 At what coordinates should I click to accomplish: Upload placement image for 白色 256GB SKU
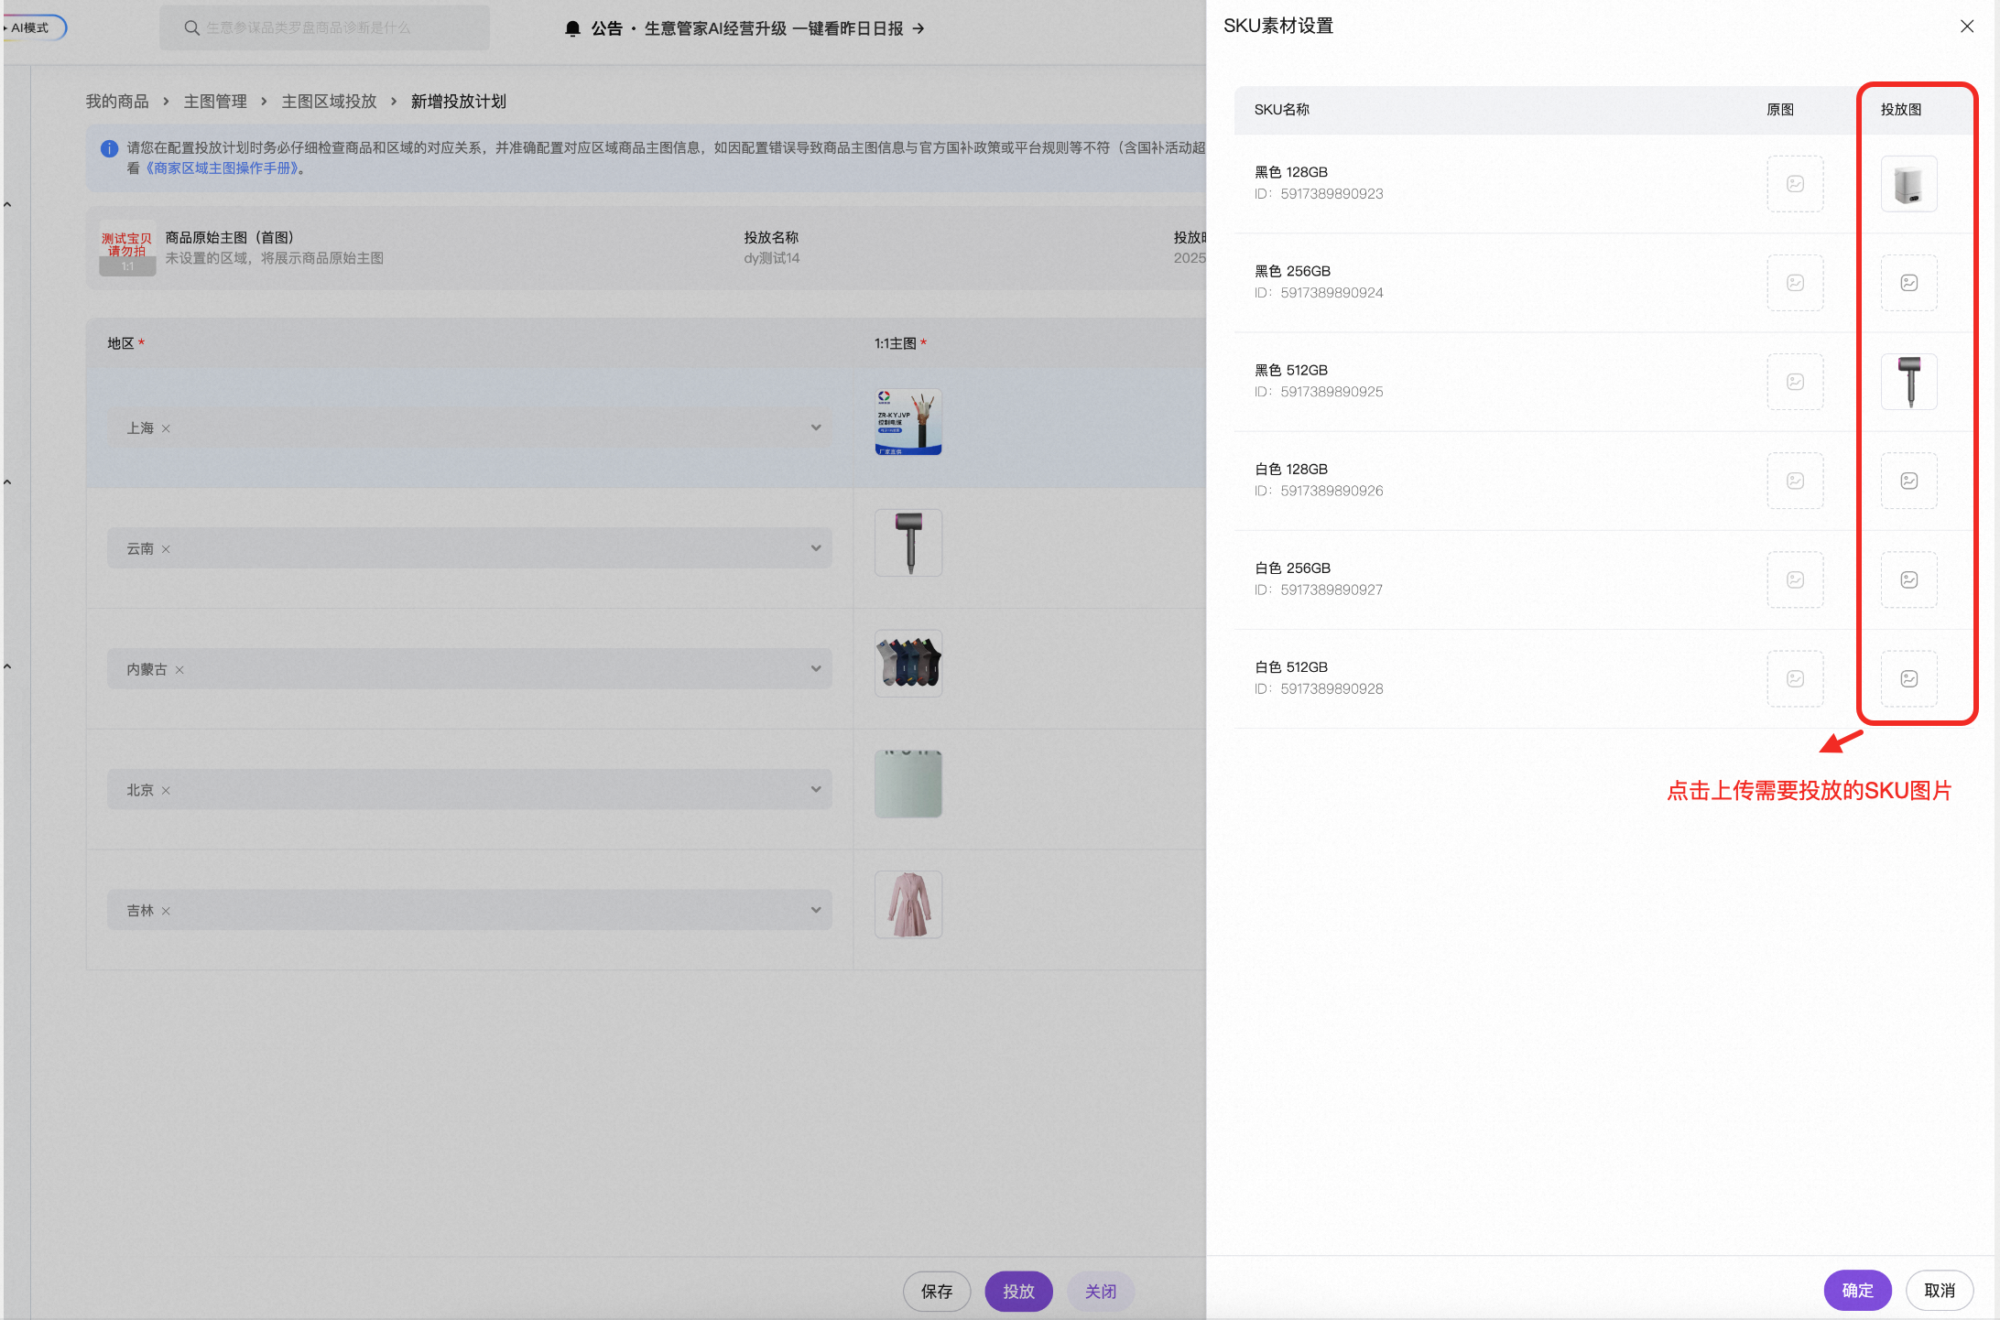pyautogui.click(x=1908, y=579)
